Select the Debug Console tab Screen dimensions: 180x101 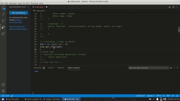tap(74, 68)
